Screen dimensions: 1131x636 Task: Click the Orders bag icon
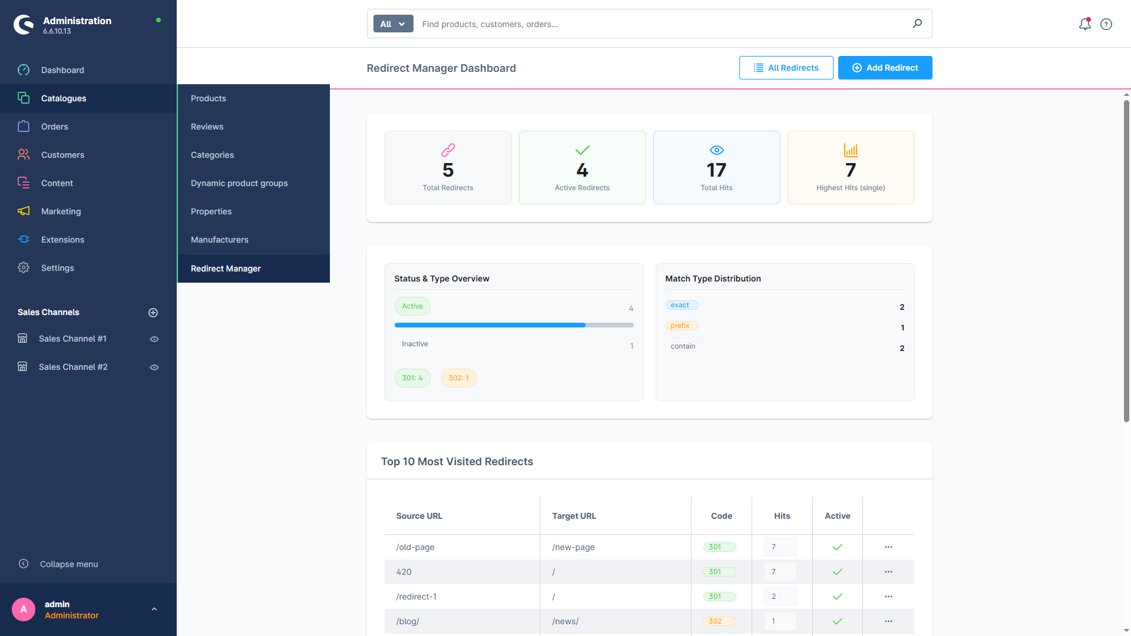coord(24,127)
